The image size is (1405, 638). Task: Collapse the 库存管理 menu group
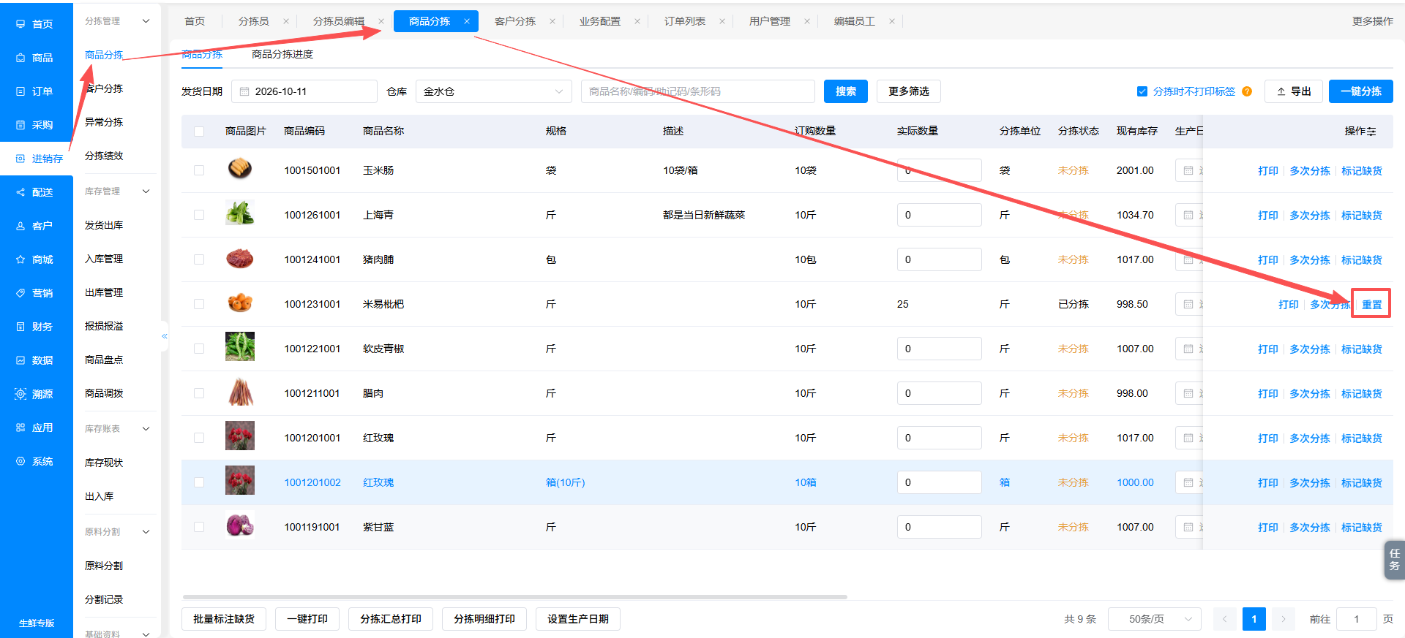pyautogui.click(x=146, y=191)
